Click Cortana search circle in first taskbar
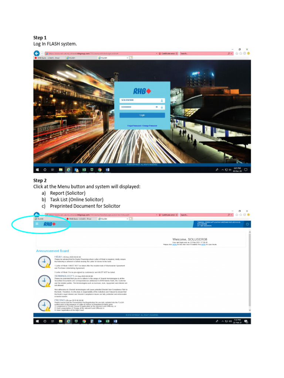The width and height of the screenshot is (284, 378). (x=45, y=170)
